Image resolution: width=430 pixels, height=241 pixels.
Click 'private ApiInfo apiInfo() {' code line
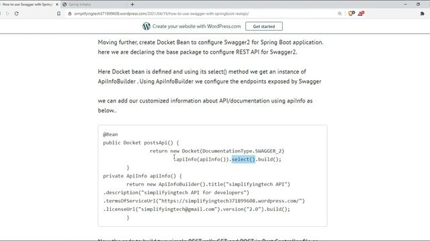point(142,176)
